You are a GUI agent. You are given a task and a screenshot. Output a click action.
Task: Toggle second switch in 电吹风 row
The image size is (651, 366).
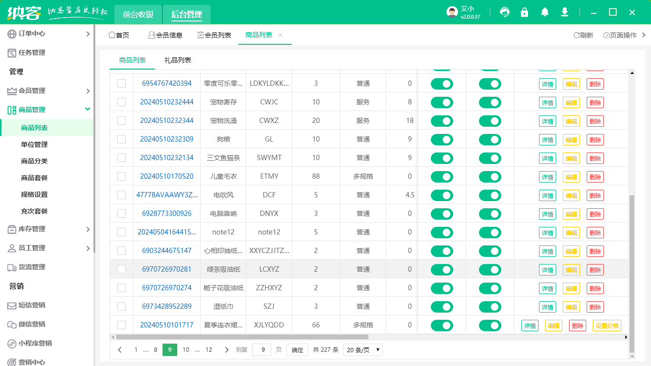coord(490,195)
